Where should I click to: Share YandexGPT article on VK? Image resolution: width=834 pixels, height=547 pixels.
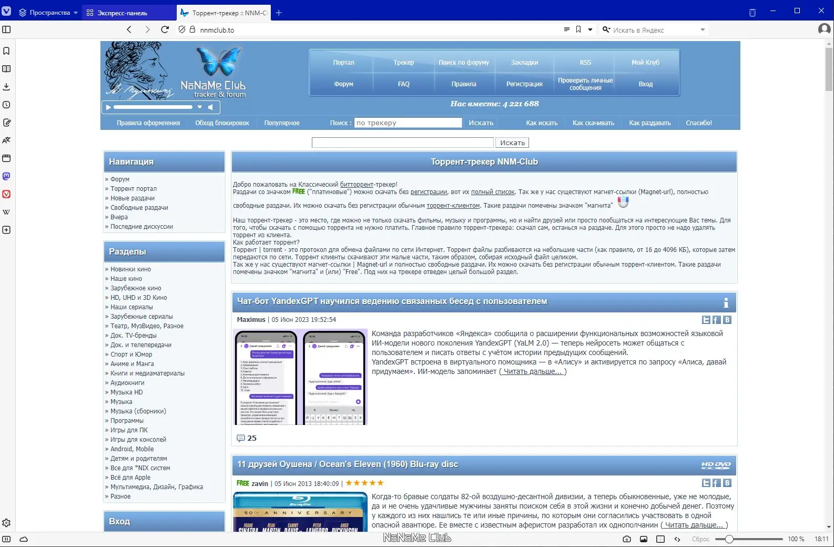click(x=727, y=320)
